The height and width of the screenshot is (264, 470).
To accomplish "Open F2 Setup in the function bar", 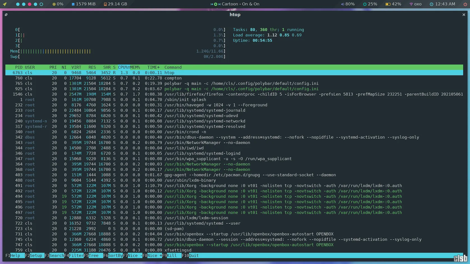I will click(x=36, y=256).
